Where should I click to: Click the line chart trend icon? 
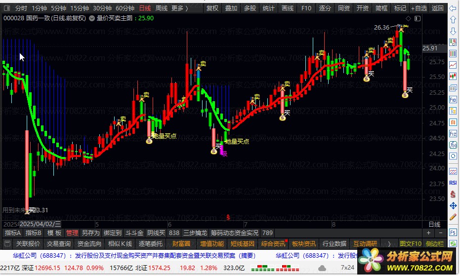(453, 65)
